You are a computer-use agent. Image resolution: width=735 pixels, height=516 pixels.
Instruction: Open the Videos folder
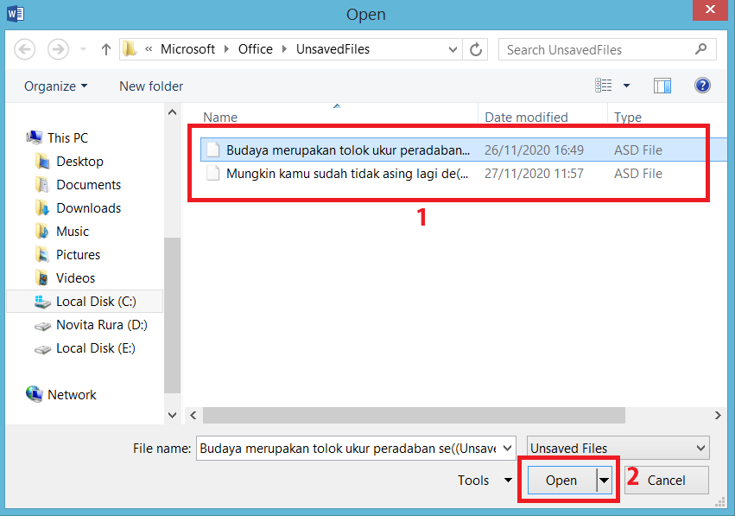pos(65,278)
